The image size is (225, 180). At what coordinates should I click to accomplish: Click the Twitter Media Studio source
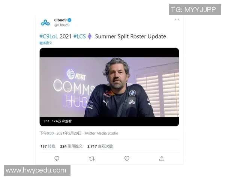click(x=101, y=133)
